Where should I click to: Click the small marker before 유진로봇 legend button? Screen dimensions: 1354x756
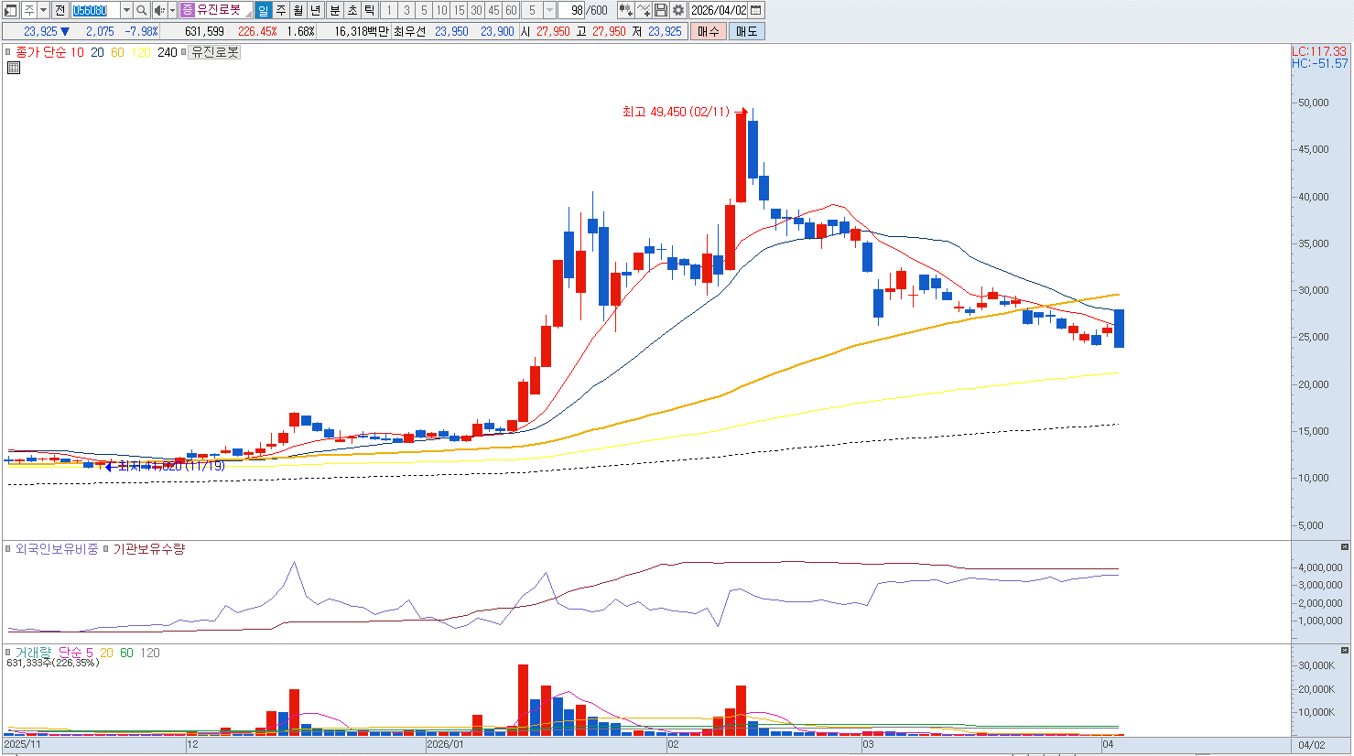point(184,52)
